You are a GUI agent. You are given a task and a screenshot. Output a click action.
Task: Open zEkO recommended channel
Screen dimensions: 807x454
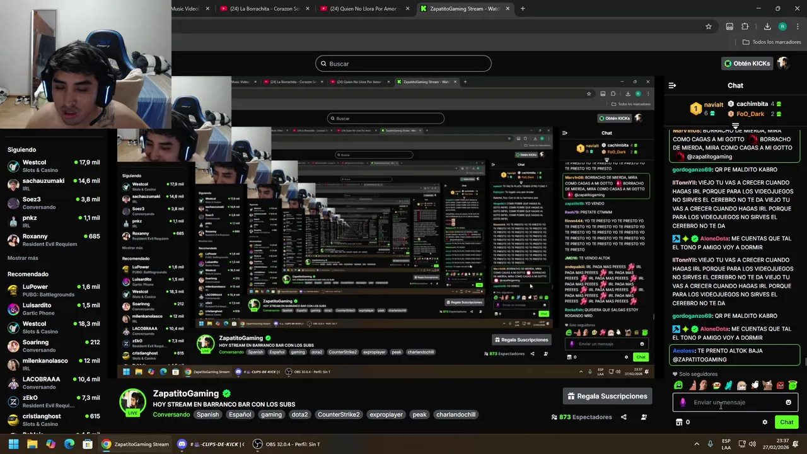point(54,401)
